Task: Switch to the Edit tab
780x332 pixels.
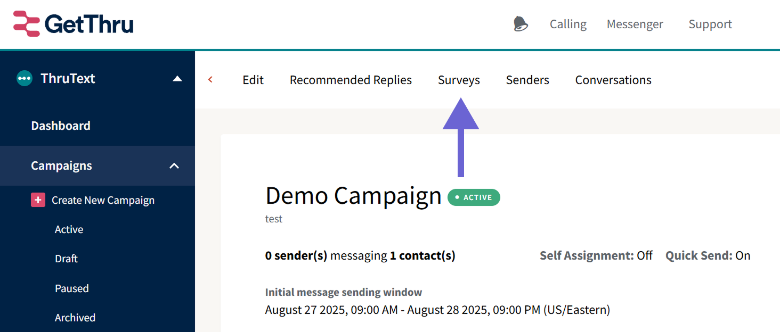Action: (x=253, y=80)
